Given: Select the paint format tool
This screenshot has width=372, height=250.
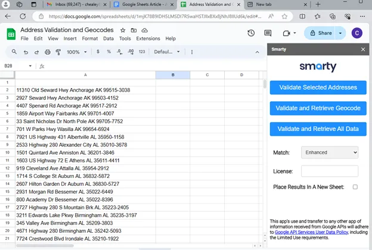Looking at the screenshot, I should coord(58,52).
